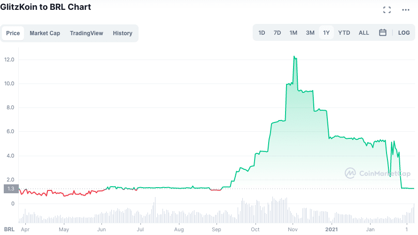Viewport: 418px width, 235px height.
Task: Set chart range to 7D
Action: tap(277, 33)
